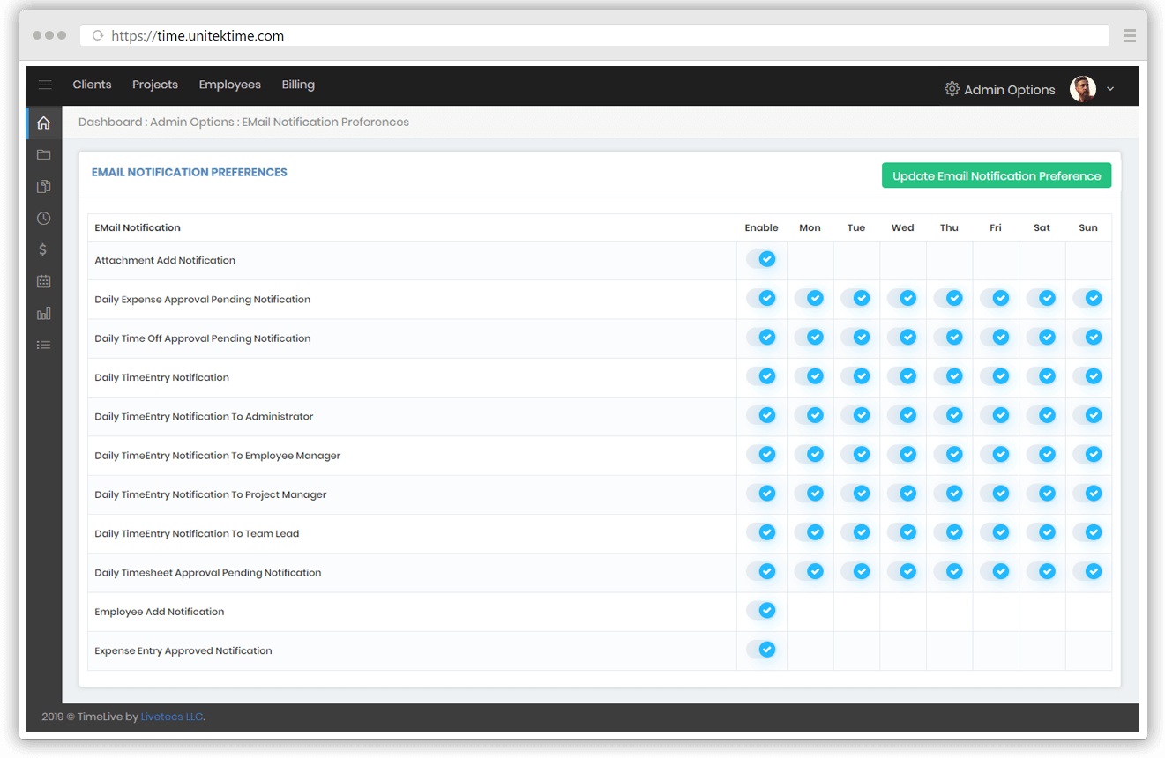Toggle the hamburger menu in top bar
Screen dimensions: 1165x758
(x=45, y=85)
